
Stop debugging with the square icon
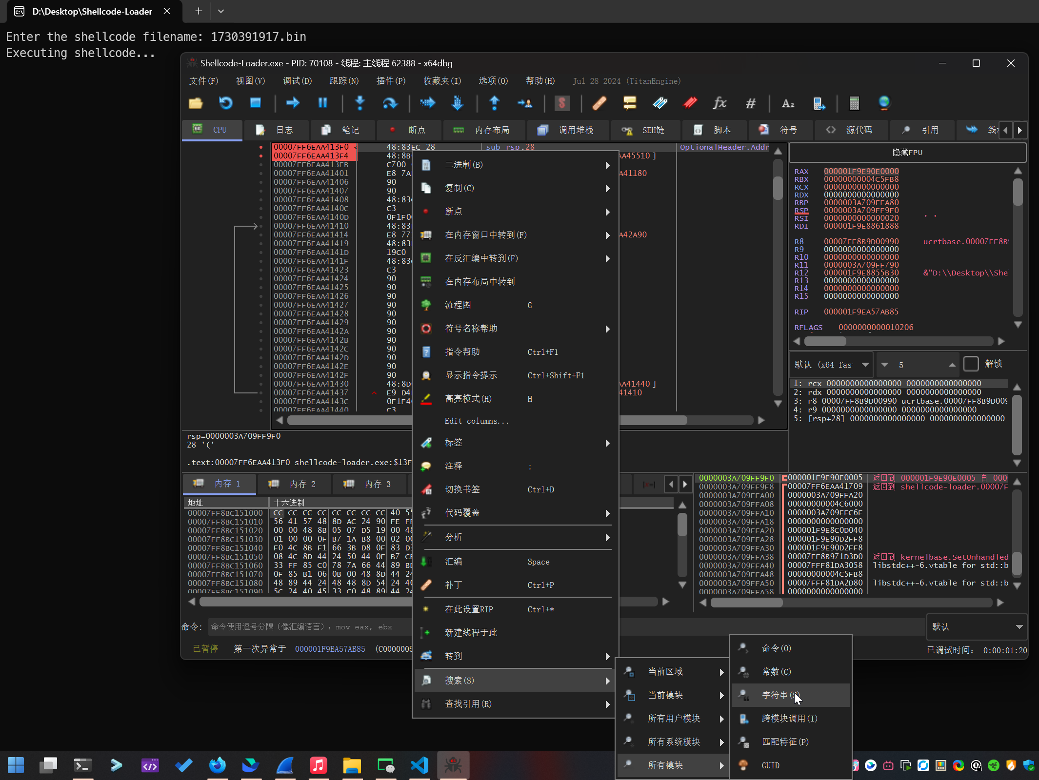[x=255, y=103]
